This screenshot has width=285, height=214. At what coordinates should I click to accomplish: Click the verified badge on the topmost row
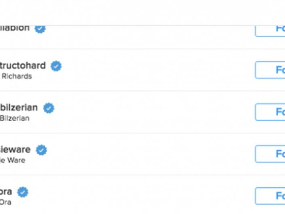click(x=40, y=29)
